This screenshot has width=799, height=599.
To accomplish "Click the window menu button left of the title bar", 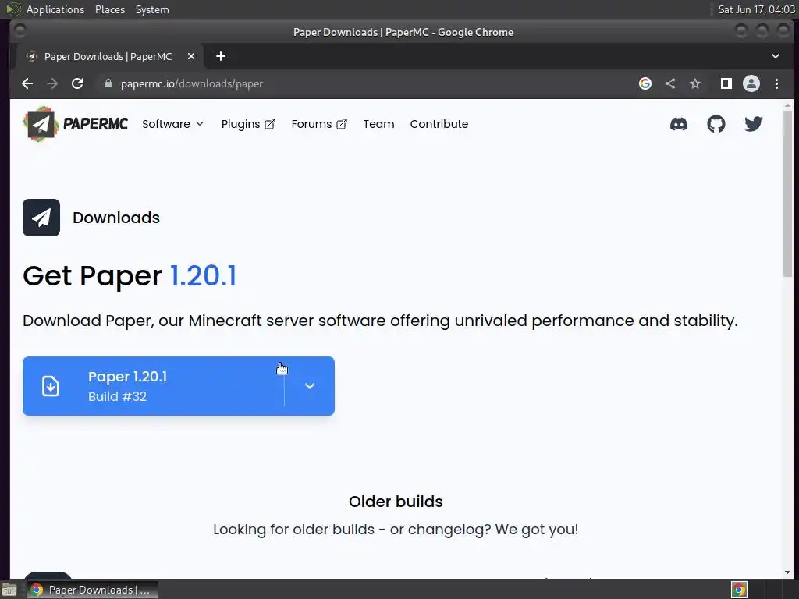I will 20,31.
